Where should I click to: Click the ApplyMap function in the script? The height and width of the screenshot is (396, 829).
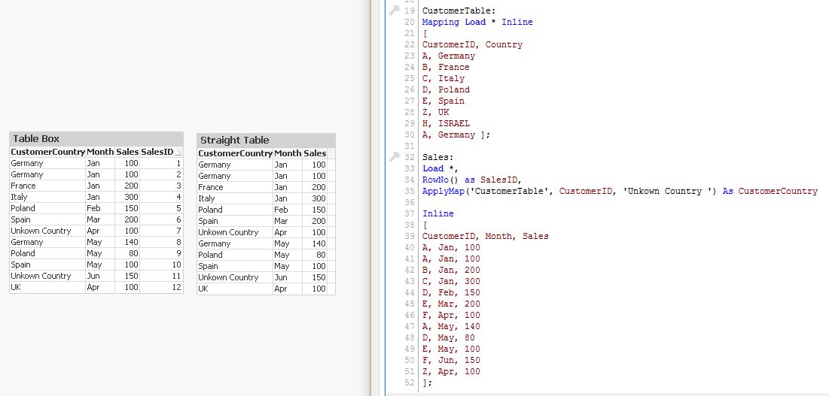click(x=443, y=191)
